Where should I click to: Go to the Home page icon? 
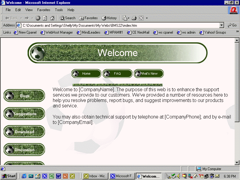pos(52,18)
